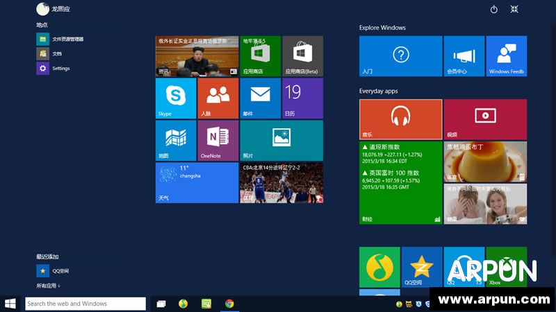
Task: Click the 最近添加 section heading
Action: 47,257
